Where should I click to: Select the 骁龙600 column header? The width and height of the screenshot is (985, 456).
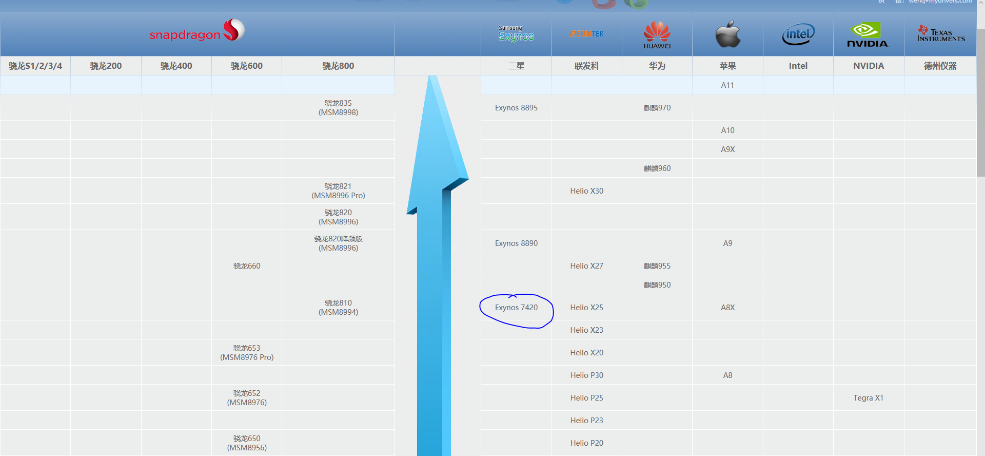[247, 66]
